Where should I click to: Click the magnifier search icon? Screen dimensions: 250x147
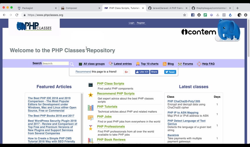click(x=72, y=64)
